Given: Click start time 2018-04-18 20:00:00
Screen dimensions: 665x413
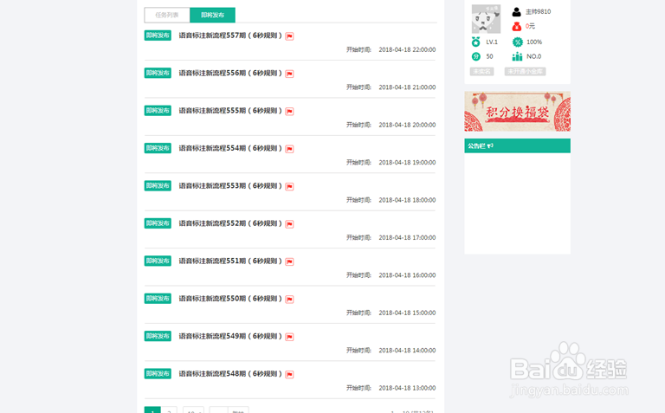Looking at the screenshot, I should 407,125.
